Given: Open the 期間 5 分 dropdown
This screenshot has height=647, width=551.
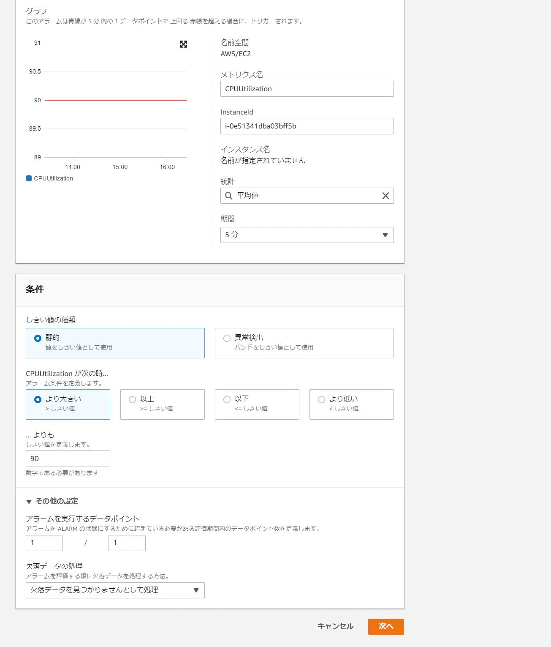Looking at the screenshot, I should tap(307, 235).
